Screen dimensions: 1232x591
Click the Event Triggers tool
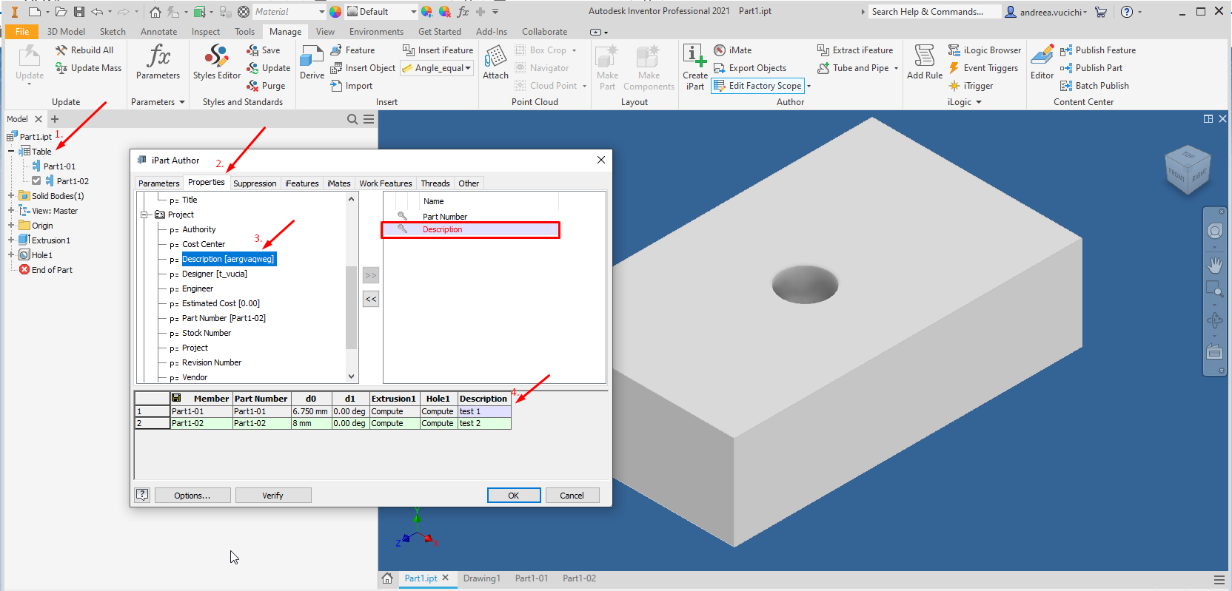click(x=983, y=68)
